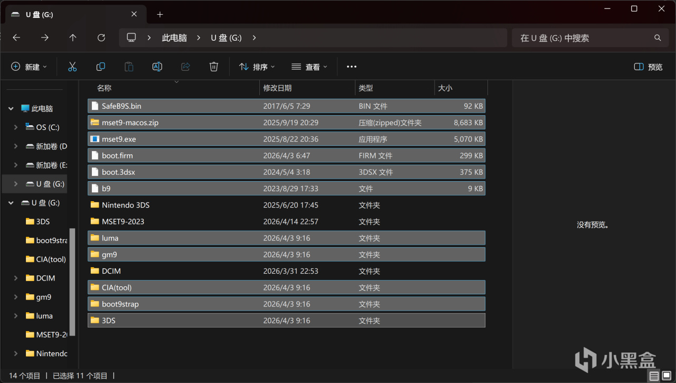
Task: Click the sidebar vertical scrollbar
Action: click(x=72, y=282)
